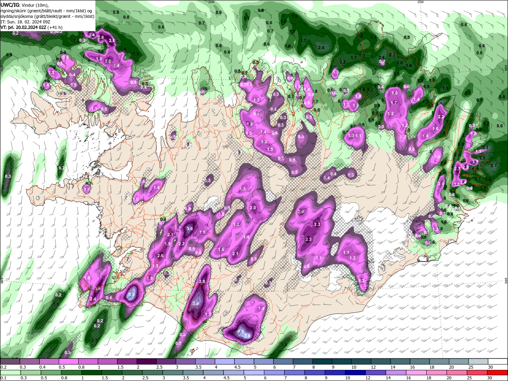Screen dimensions: 508x381
Task: Pick the palest green first swatch in lower legend
Action: click(x=10, y=373)
